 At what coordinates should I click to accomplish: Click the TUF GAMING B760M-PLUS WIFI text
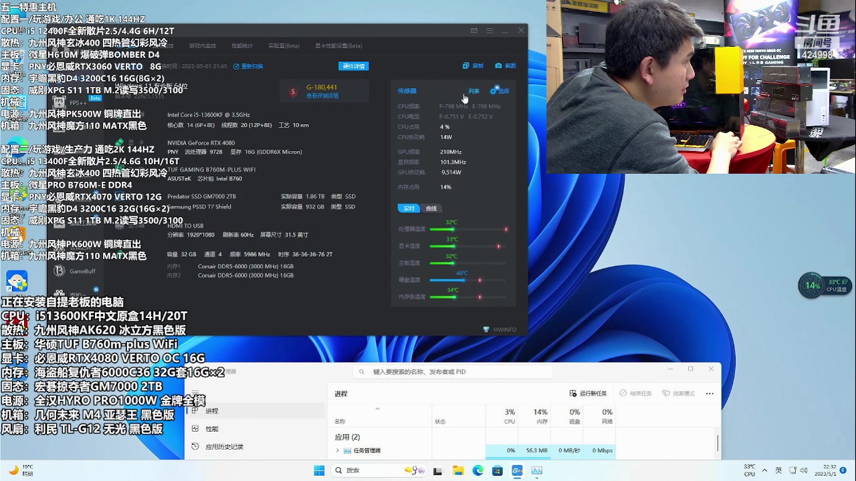(211, 170)
